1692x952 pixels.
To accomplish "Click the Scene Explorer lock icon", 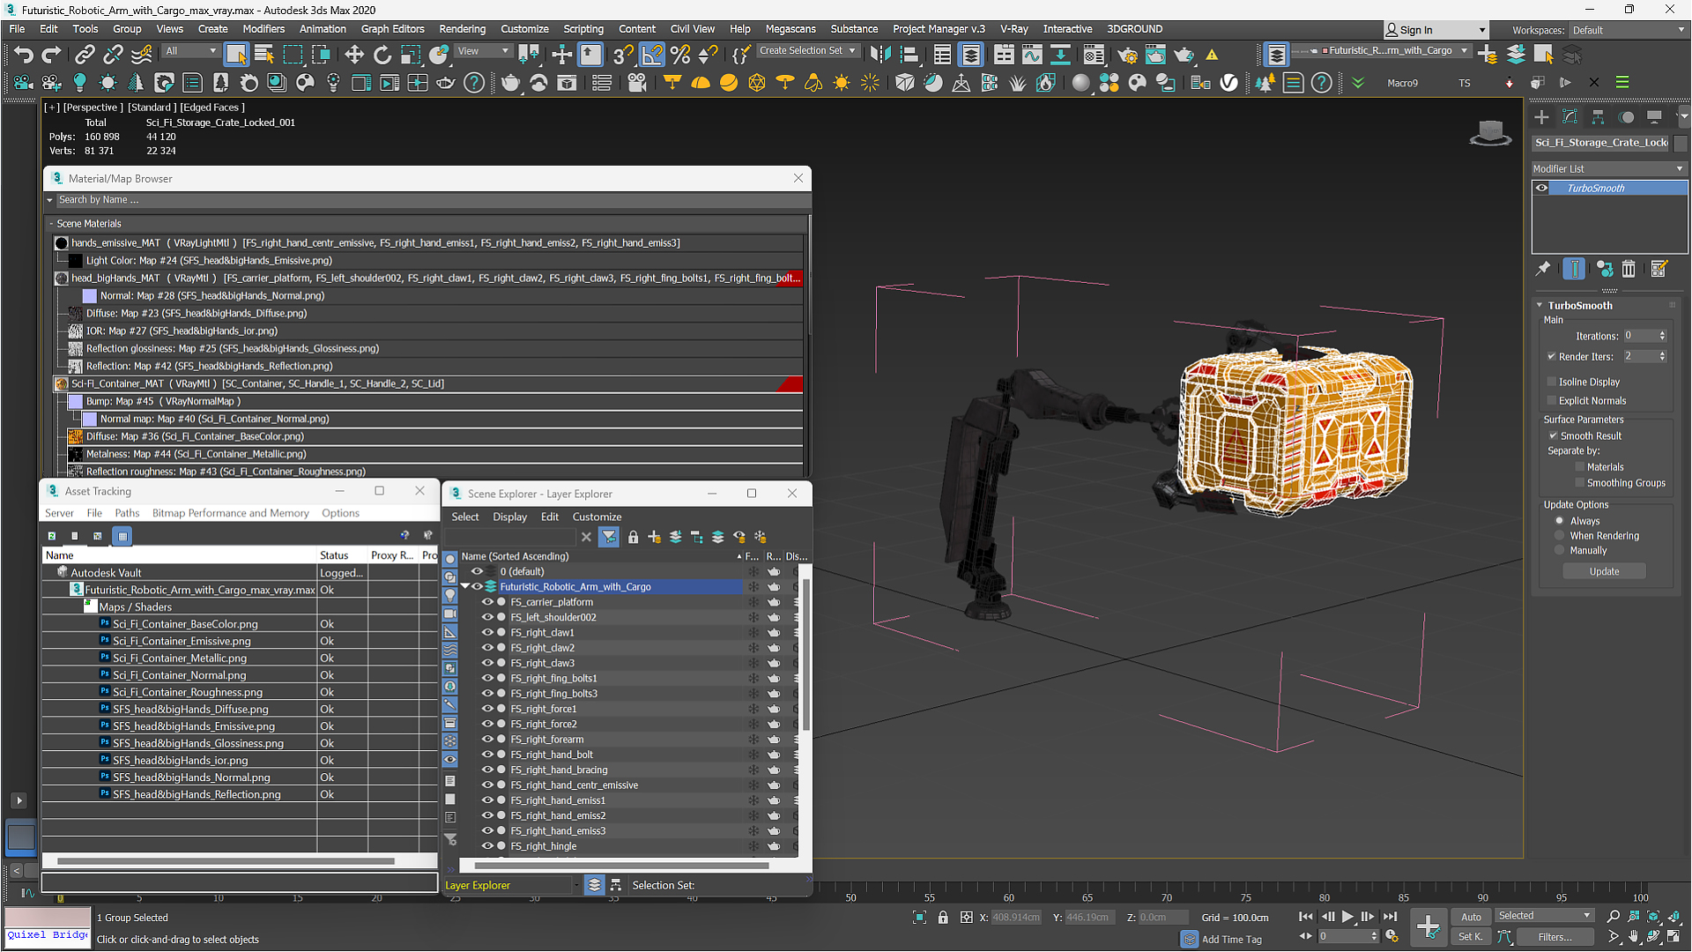I will (633, 537).
